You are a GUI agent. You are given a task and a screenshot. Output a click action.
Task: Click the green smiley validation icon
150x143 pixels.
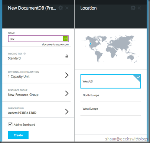65,39
